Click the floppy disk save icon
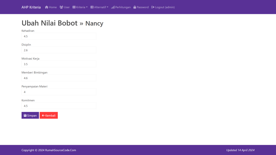The width and height of the screenshot is (276, 155). point(25,116)
